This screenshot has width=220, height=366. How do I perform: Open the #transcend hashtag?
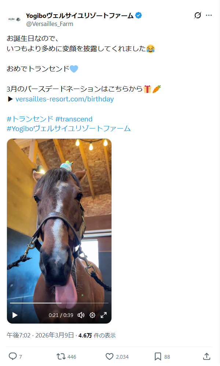[74, 119]
